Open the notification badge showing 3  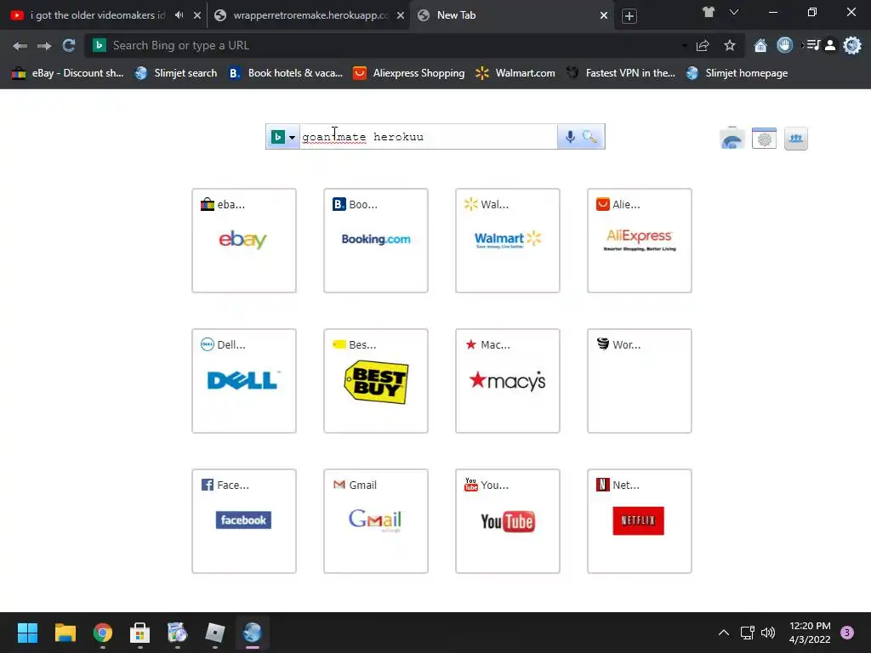[846, 633]
